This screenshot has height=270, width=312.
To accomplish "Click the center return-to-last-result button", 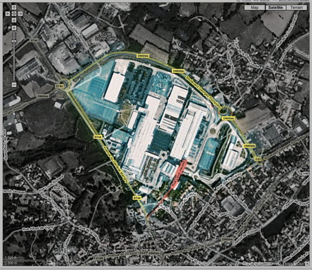I will coord(14,14).
